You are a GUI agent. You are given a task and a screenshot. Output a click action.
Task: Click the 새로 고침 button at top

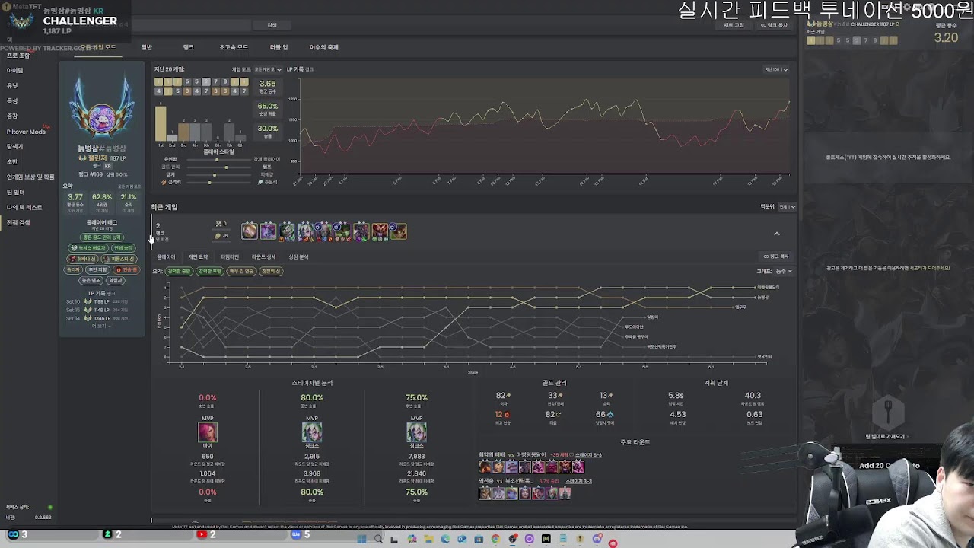734,25
